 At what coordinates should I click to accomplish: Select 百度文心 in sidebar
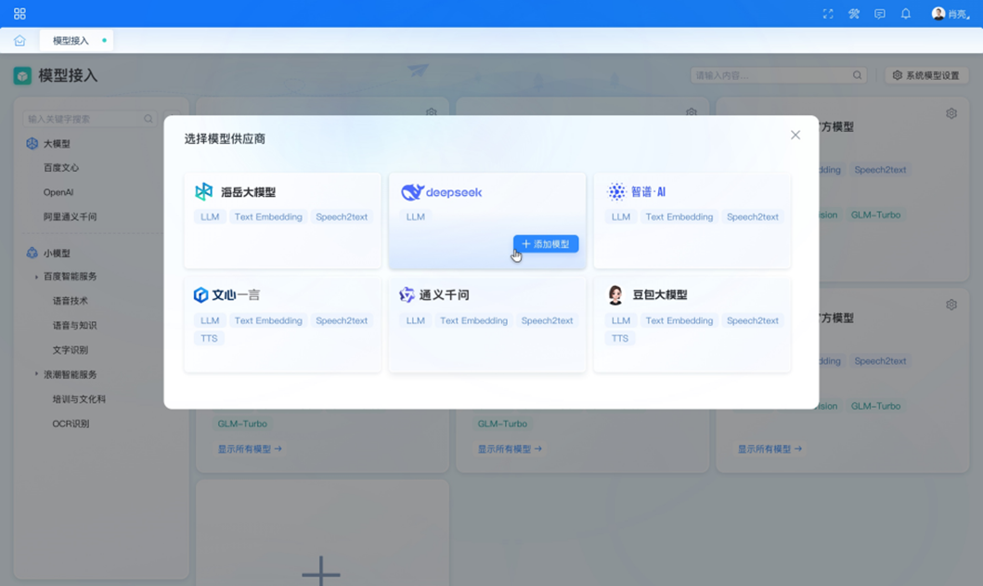pos(61,167)
